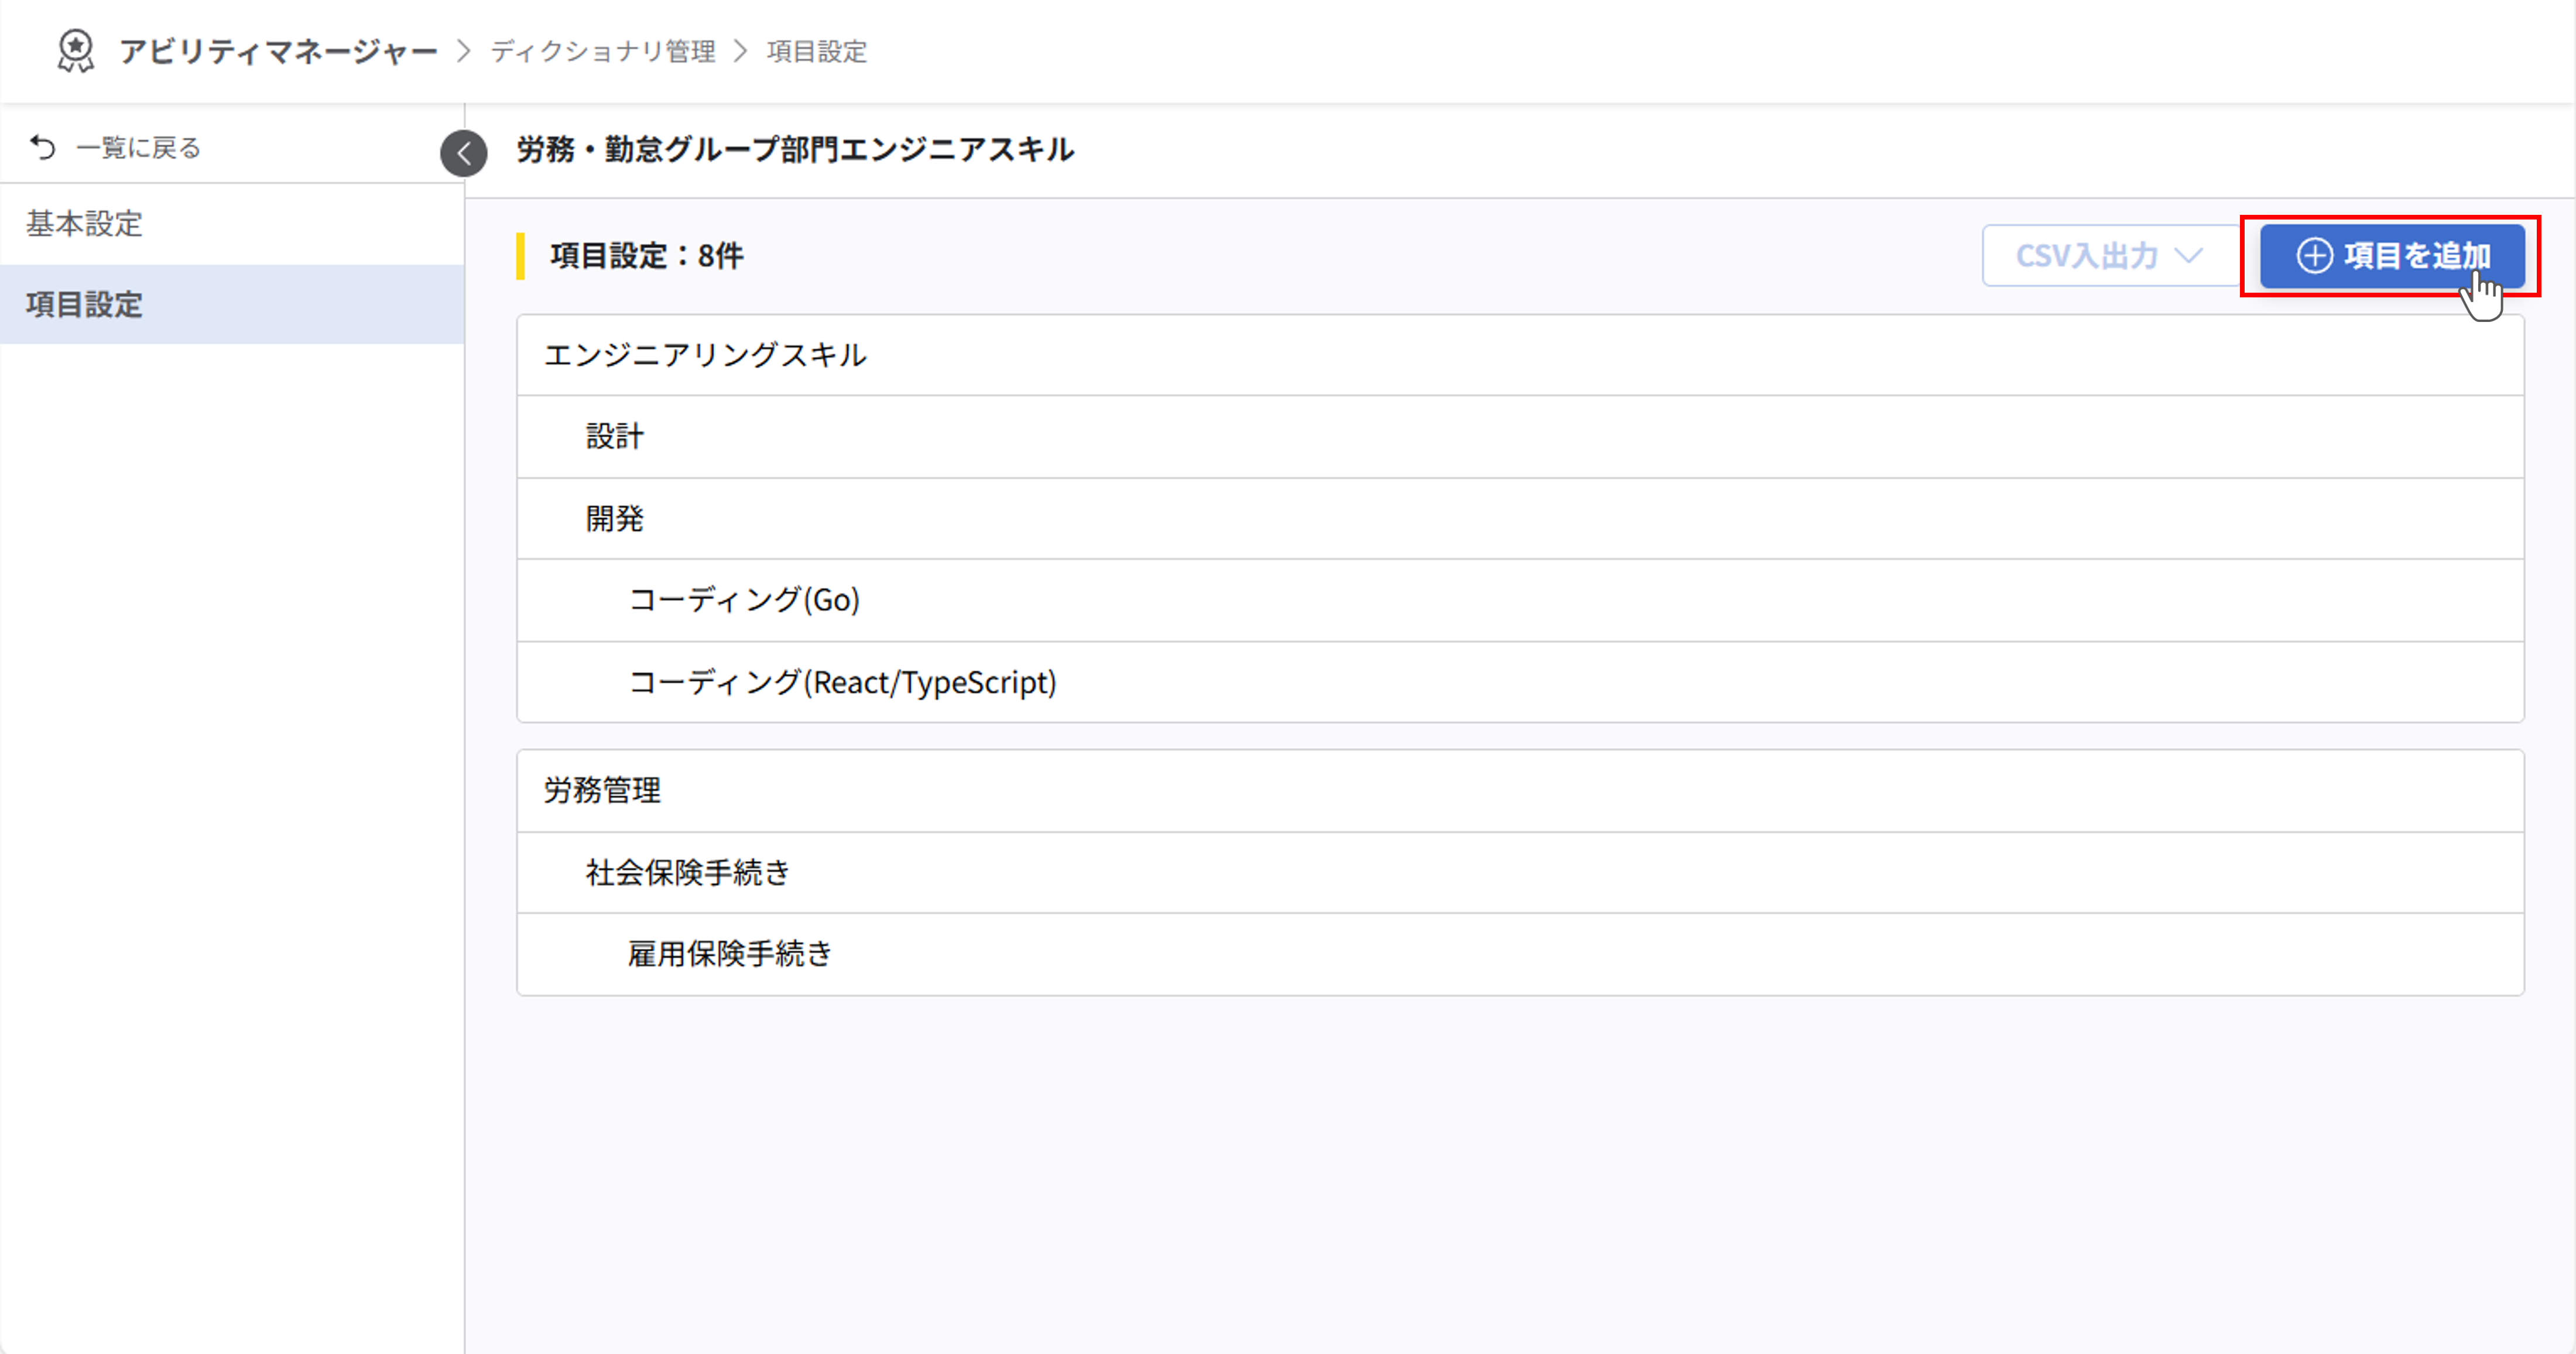
Task: Click the 項目設定 breadcrumb entry
Action: (815, 51)
